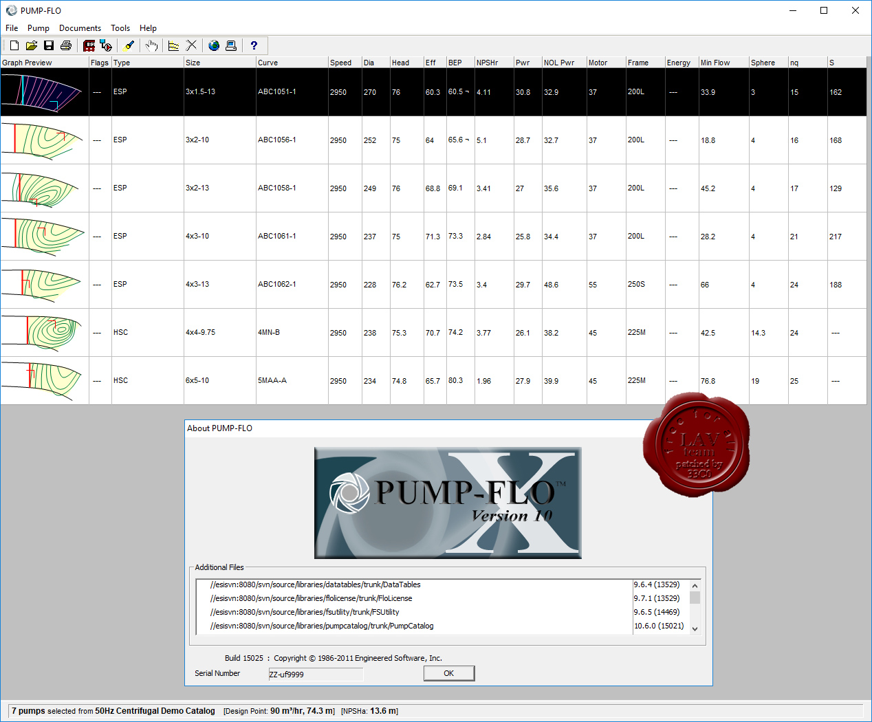Save with the floppy disk icon
Viewport: 872px width, 722px height.
coord(49,45)
